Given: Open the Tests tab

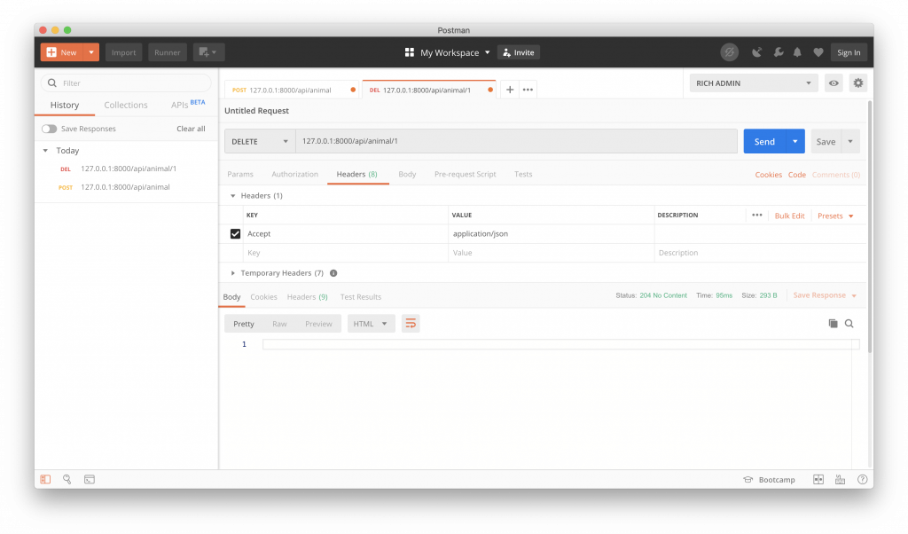Looking at the screenshot, I should (x=523, y=175).
